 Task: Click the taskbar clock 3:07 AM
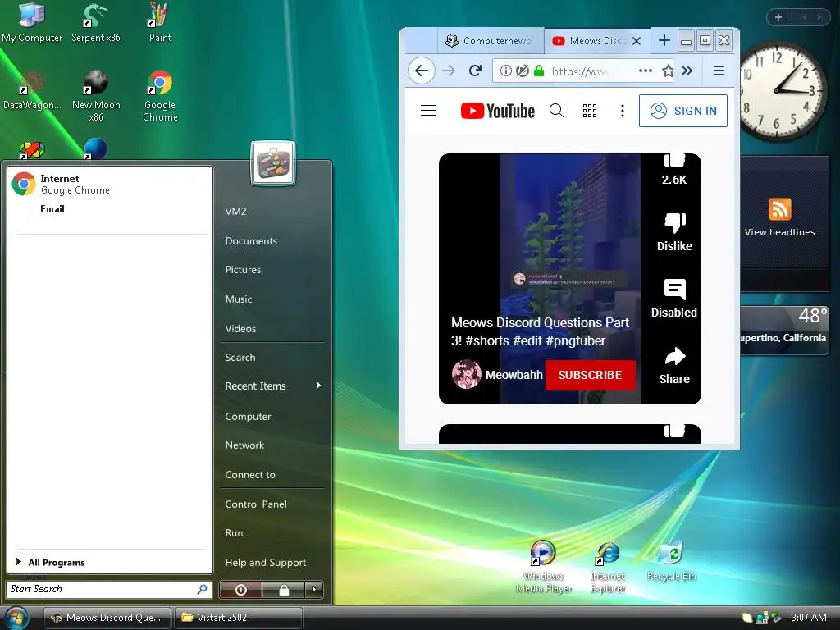click(808, 618)
